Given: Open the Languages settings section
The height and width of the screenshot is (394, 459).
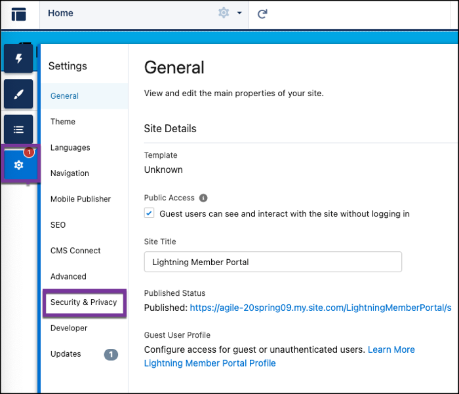Looking at the screenshot, I should (x=70, y=147).
